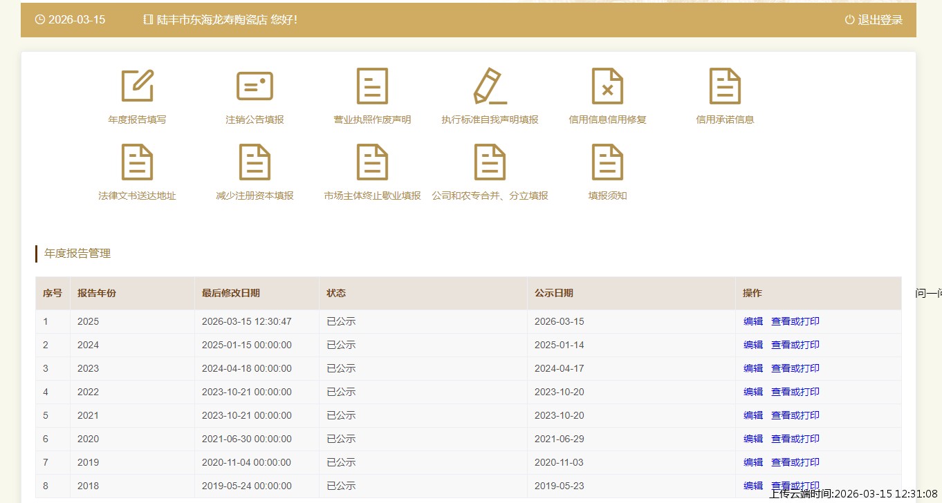This screenshot has width=942, height=503.
Task: Log out via 退出登录
Action: coord(874,20)
